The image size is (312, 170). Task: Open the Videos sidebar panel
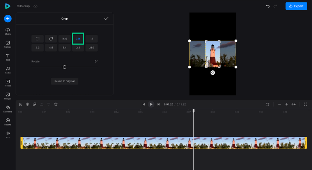pyautogui.click(x=8, y=83)
